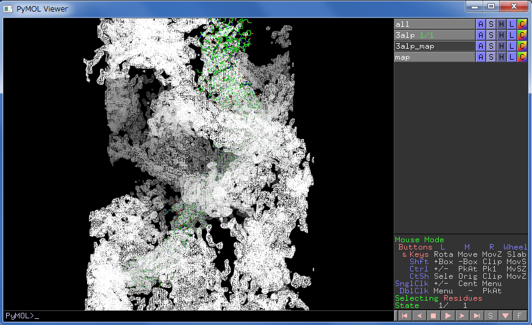Toggle sequence viewer with S button
This screenshot has height=325, width=532.
coord(491,316)
